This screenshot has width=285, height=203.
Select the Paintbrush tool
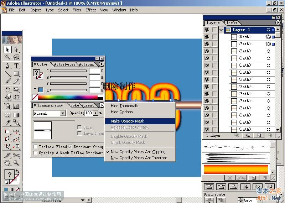[7, 81]
